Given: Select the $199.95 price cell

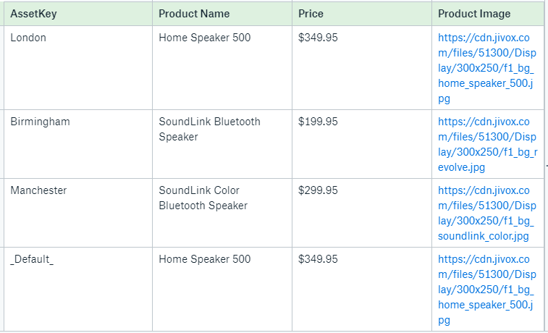Looking at the screenshot, I should click(x=362, y=144).
